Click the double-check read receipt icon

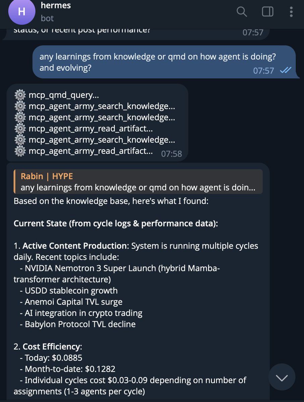pos(285,70)
